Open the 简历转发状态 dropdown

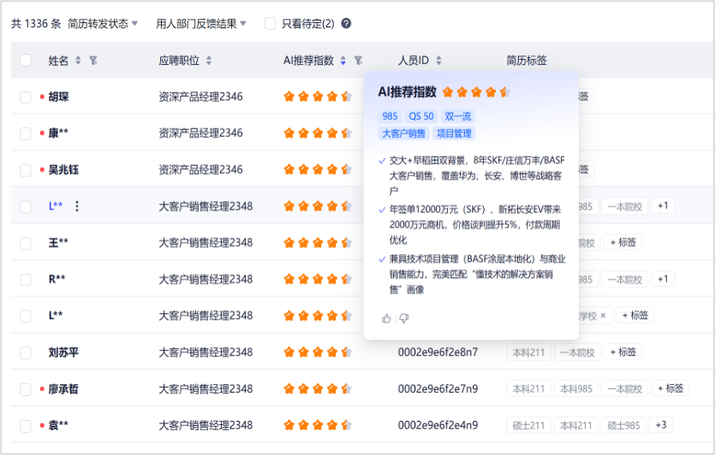[103, 23]
